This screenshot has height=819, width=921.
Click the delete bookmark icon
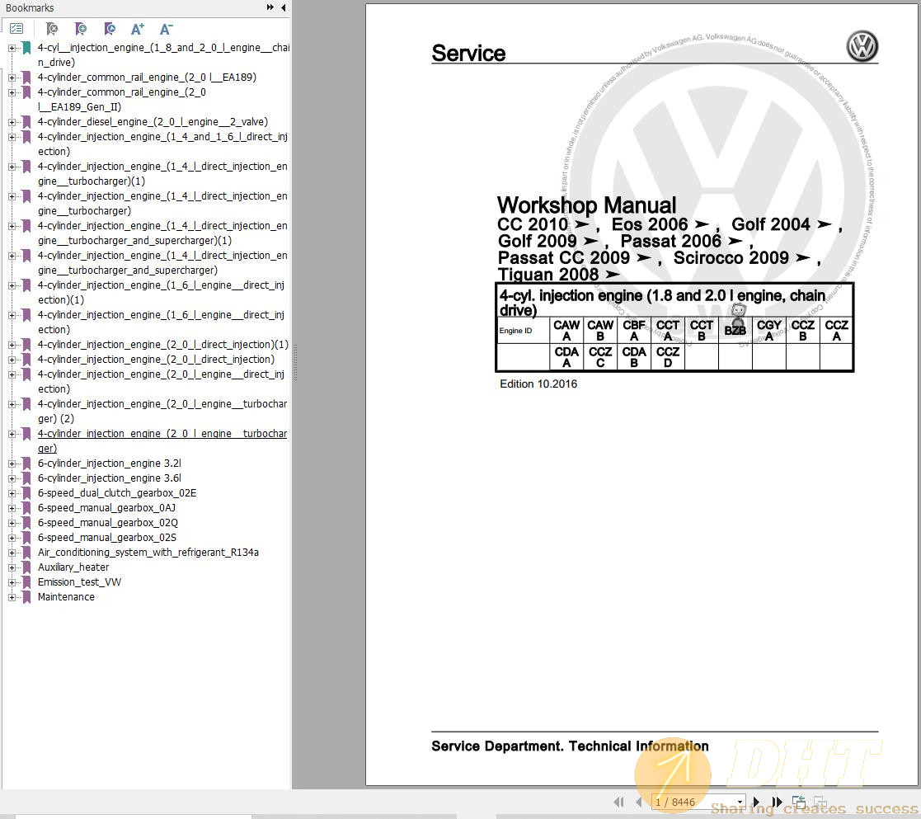click(52, 29)
